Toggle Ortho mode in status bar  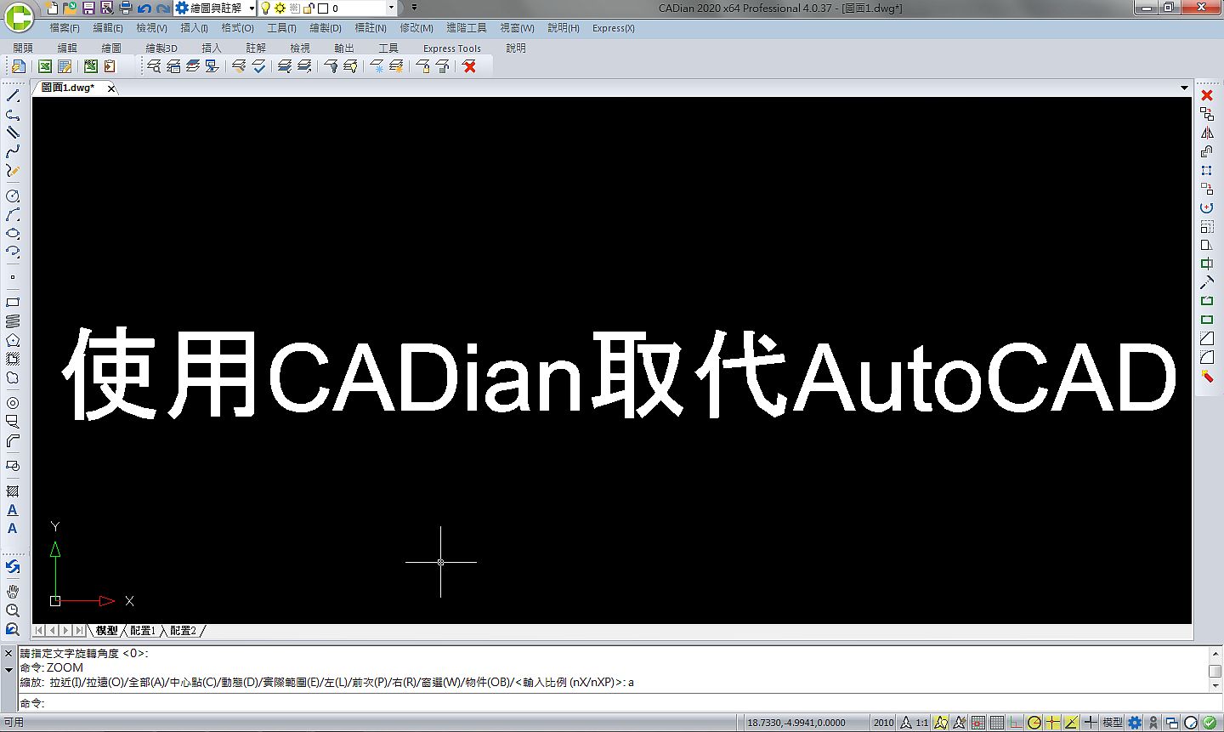coord(1016,723)
